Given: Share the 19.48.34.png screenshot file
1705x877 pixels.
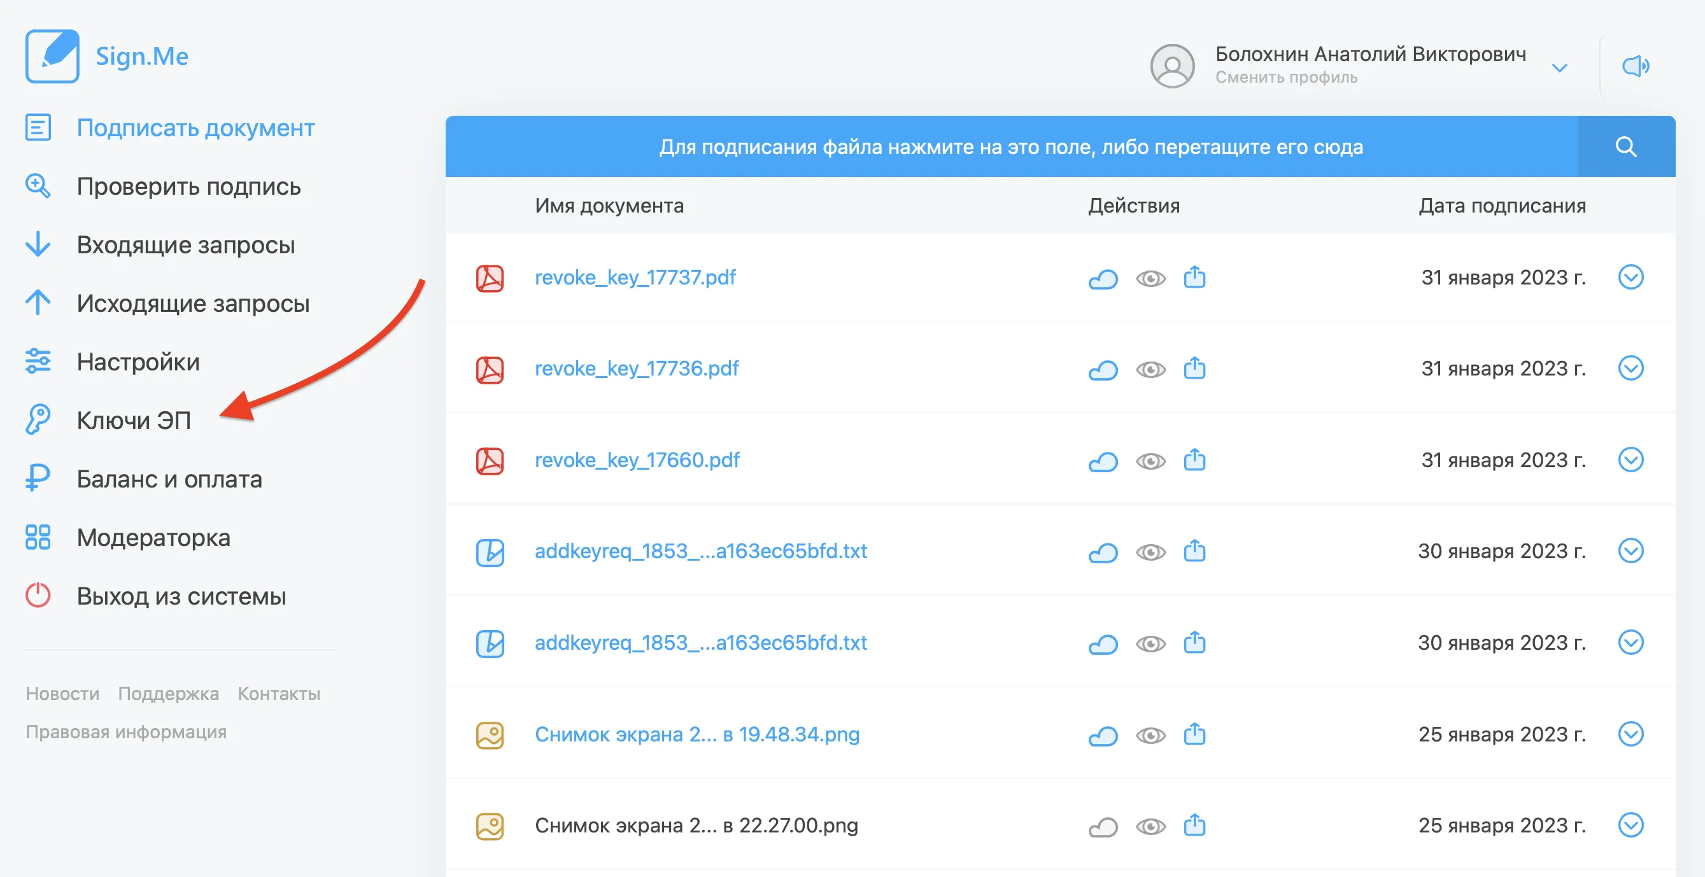Looking at the screenshot, I should coord(1194,733).
